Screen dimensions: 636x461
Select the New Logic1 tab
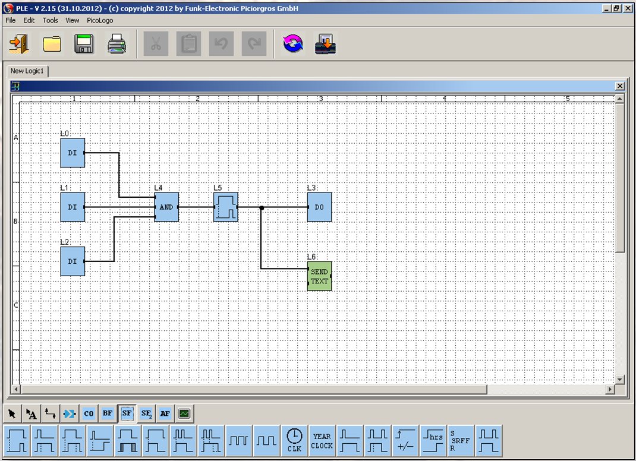[x=27, y=71]
